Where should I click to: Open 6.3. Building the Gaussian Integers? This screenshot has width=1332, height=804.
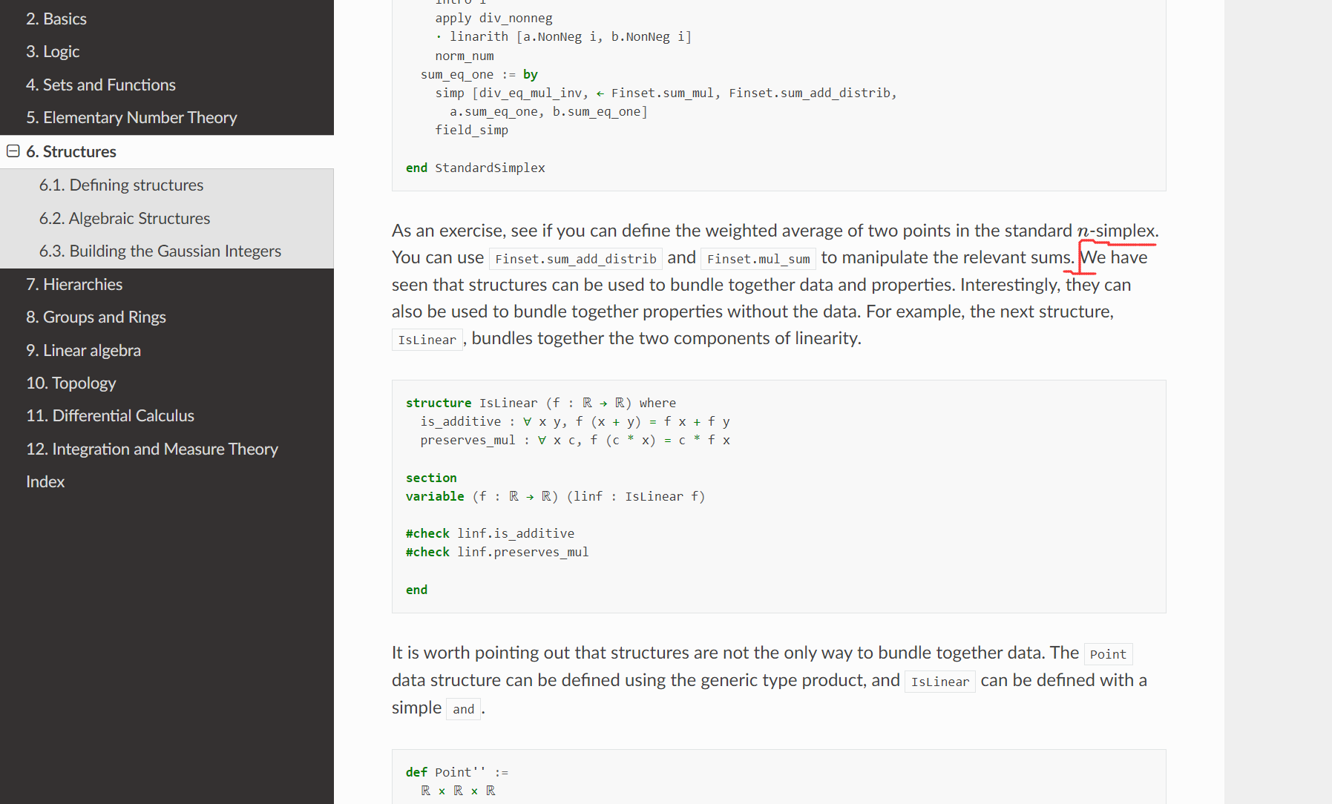click(160, 251)
